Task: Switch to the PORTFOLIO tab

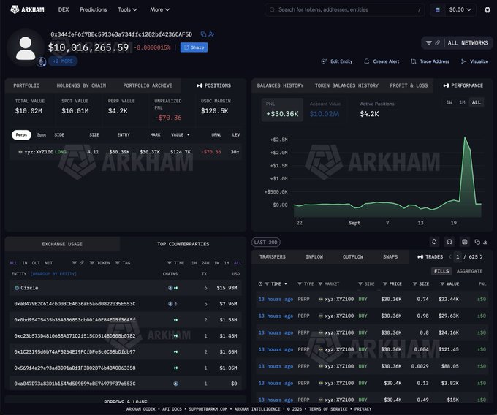Action: (26, 85)
